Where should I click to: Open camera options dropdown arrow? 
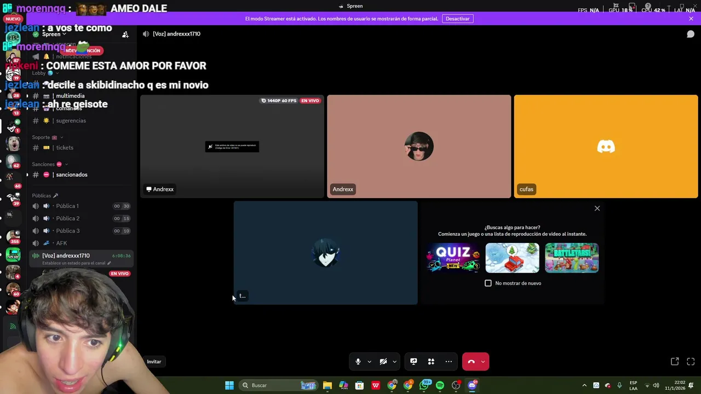pyautogui.click(x=394, y=361)
